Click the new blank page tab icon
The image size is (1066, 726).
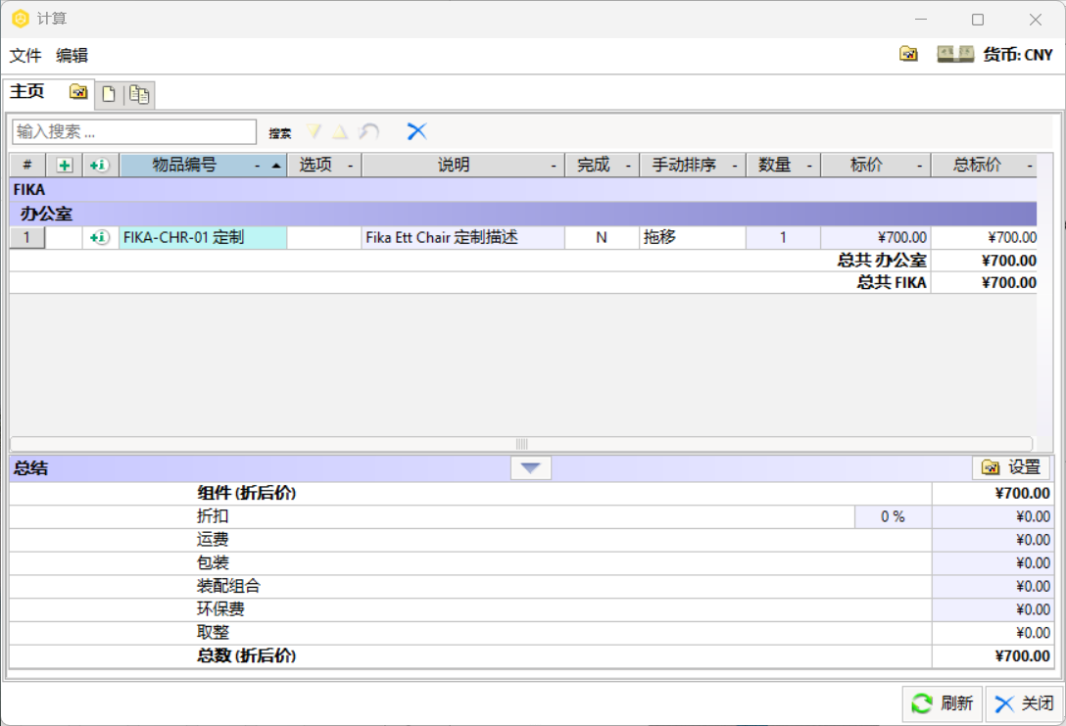pyautogui.click(x=109, y=94)
